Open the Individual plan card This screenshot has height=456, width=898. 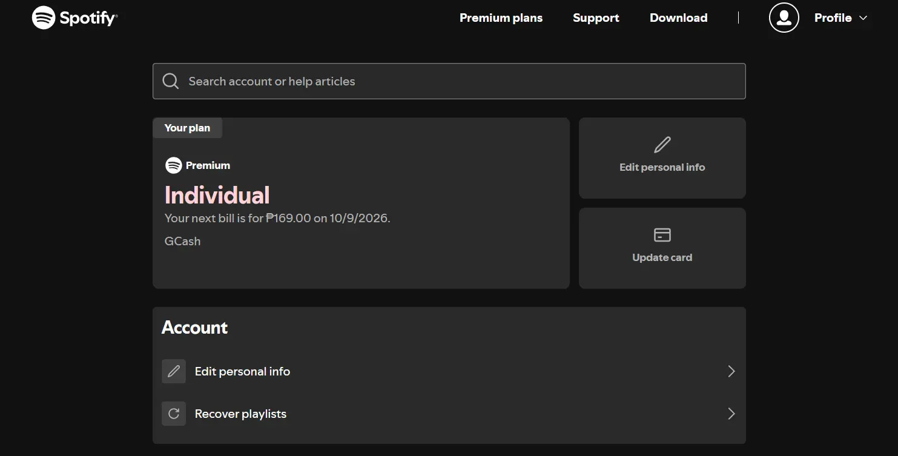[x=361, y=203]
